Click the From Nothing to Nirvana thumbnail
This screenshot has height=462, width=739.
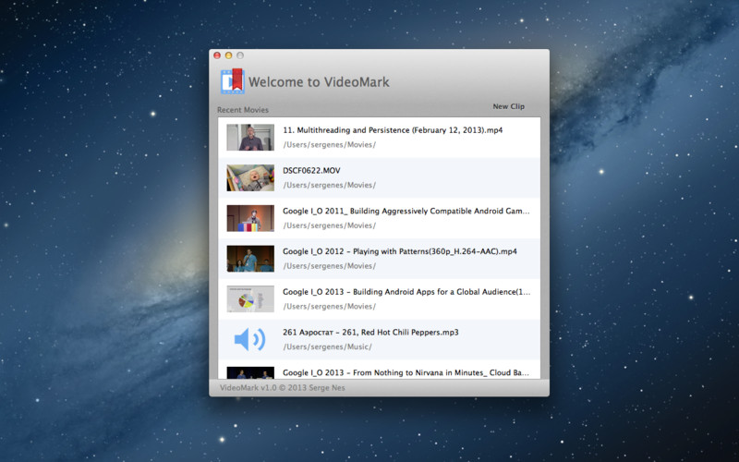coord(250,373)
